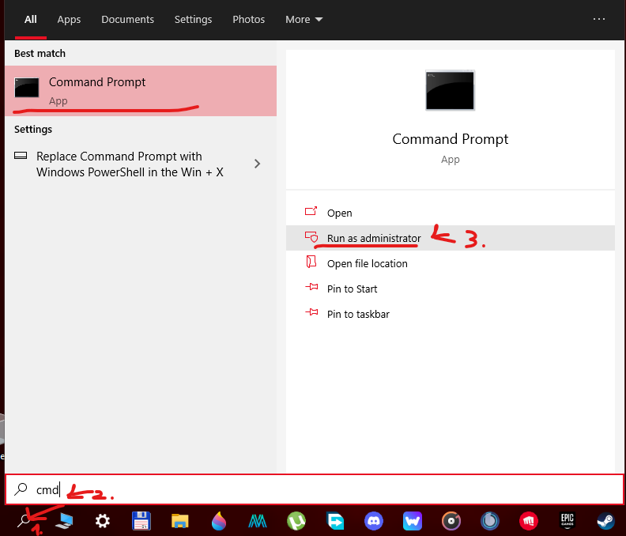Click the Open action icon

(311, 211)
